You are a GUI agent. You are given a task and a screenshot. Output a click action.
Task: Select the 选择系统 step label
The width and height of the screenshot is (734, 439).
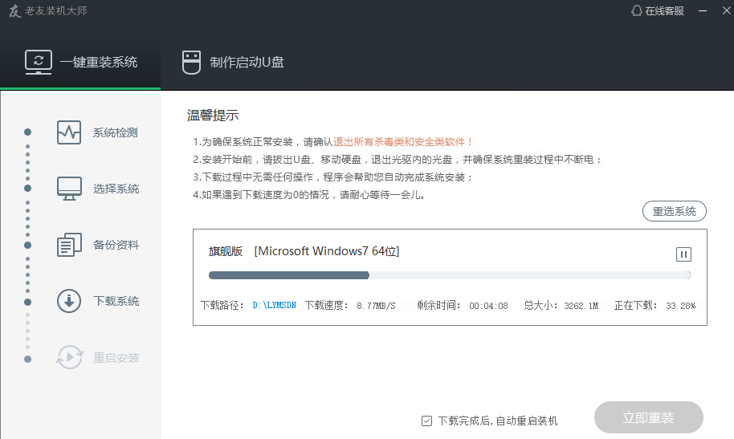(116, 189)
